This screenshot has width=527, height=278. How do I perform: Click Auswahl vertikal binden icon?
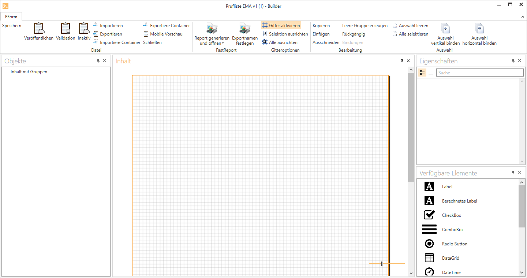tap(445, 29)
